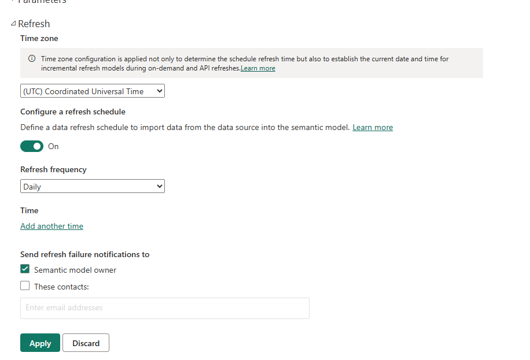This screenshot has width=530, height=360.
Task: Click the These contacts label text
Action: [61, 287]
